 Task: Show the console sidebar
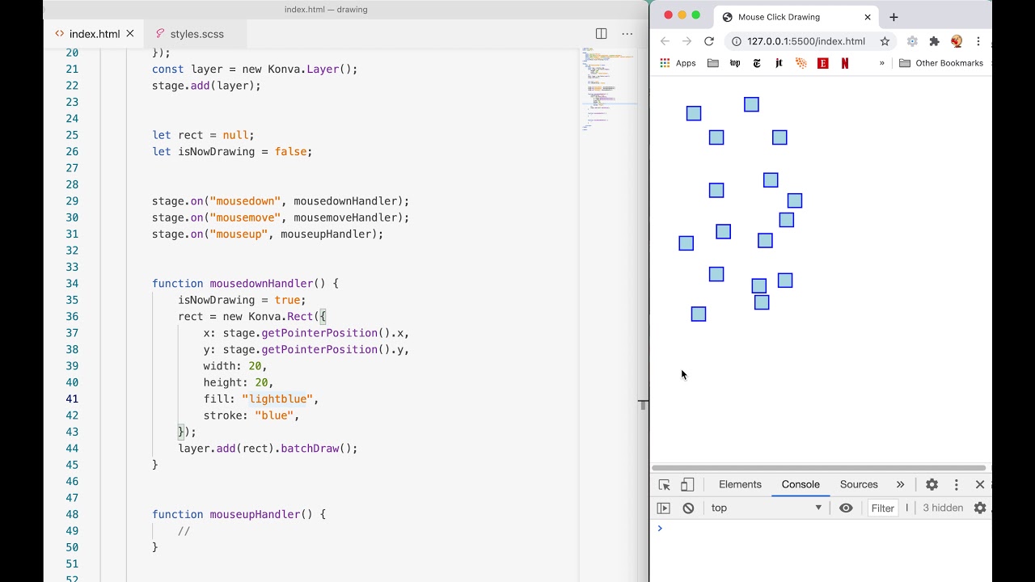663,508
